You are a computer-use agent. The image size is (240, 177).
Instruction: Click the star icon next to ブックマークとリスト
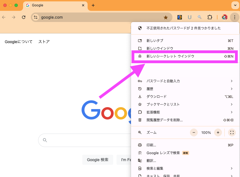coord(140,104)
